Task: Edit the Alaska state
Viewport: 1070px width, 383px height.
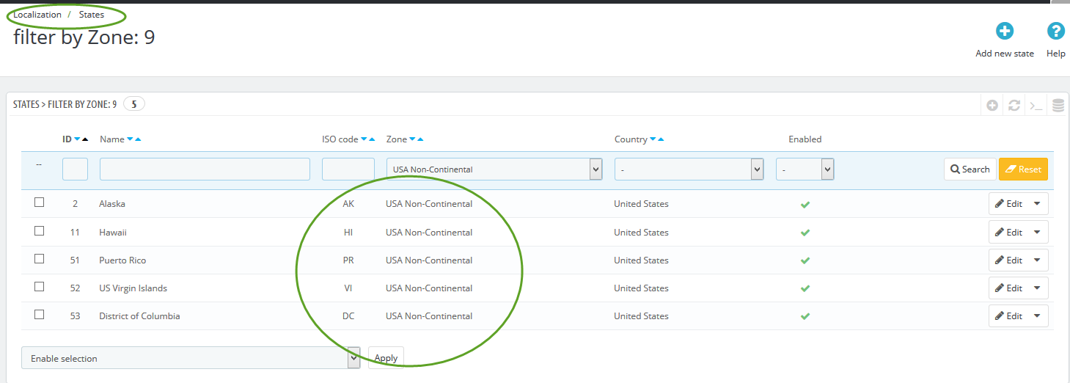Action: click(1008, 204)
